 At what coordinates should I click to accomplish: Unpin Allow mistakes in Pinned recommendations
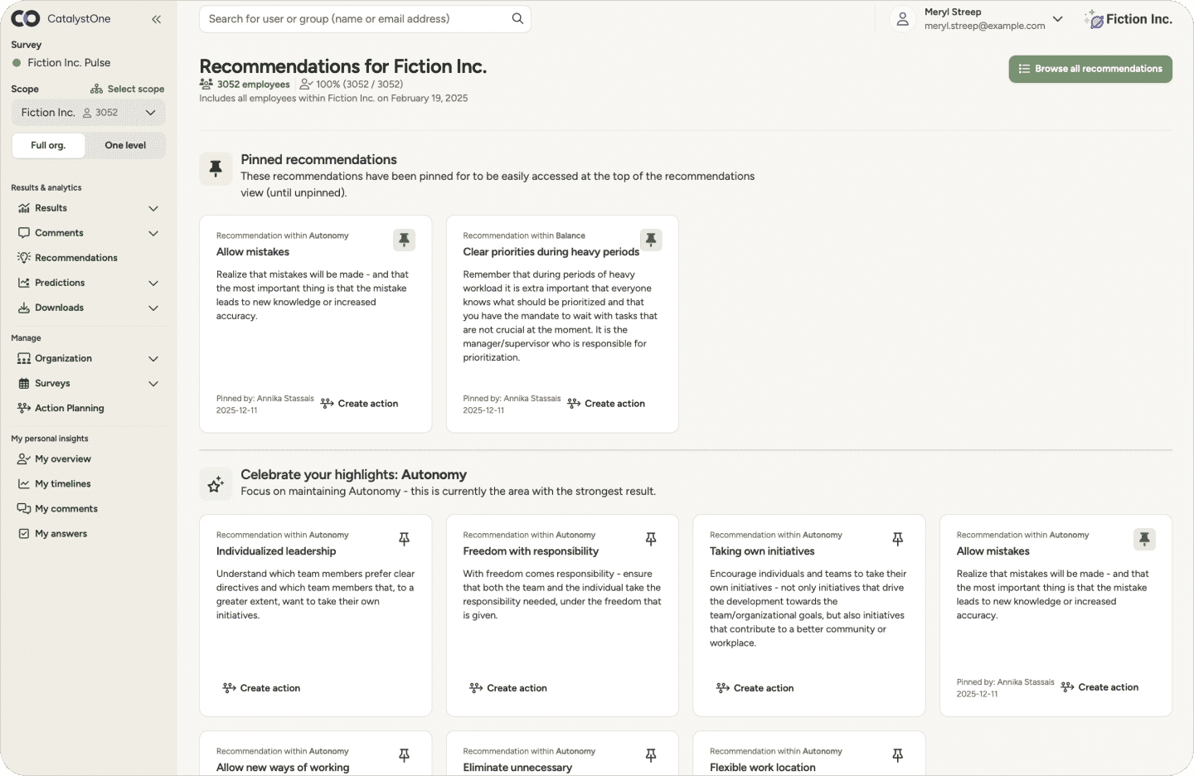point(404,240)
